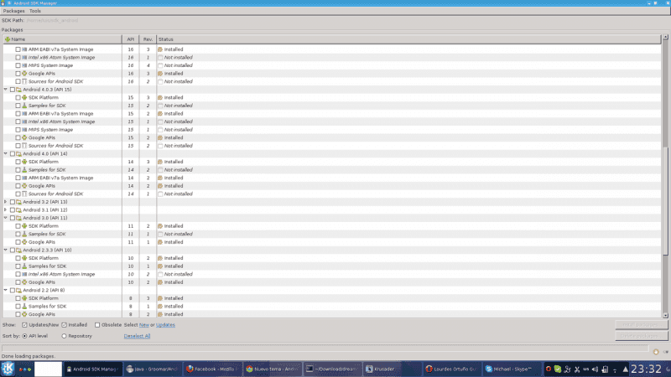
Task: Click the SDK Platform android icon in API 8 row
Action: click(x=24, y=298)
